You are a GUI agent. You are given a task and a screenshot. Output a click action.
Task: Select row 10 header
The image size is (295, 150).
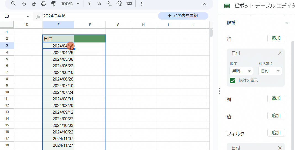pos(7,92)
